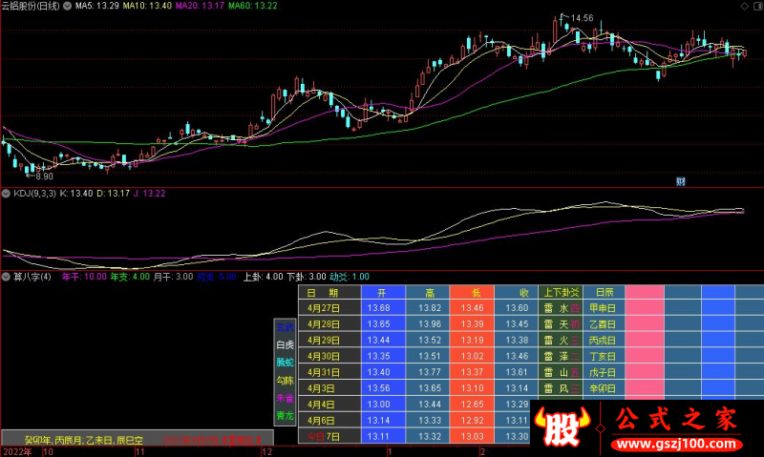This screenshot has height=457, width=764.
Task: Click the 上下卦爻 column header
Action: point(559,292)
